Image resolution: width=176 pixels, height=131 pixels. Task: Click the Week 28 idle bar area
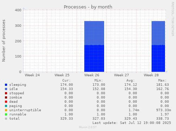click(158, 33)
